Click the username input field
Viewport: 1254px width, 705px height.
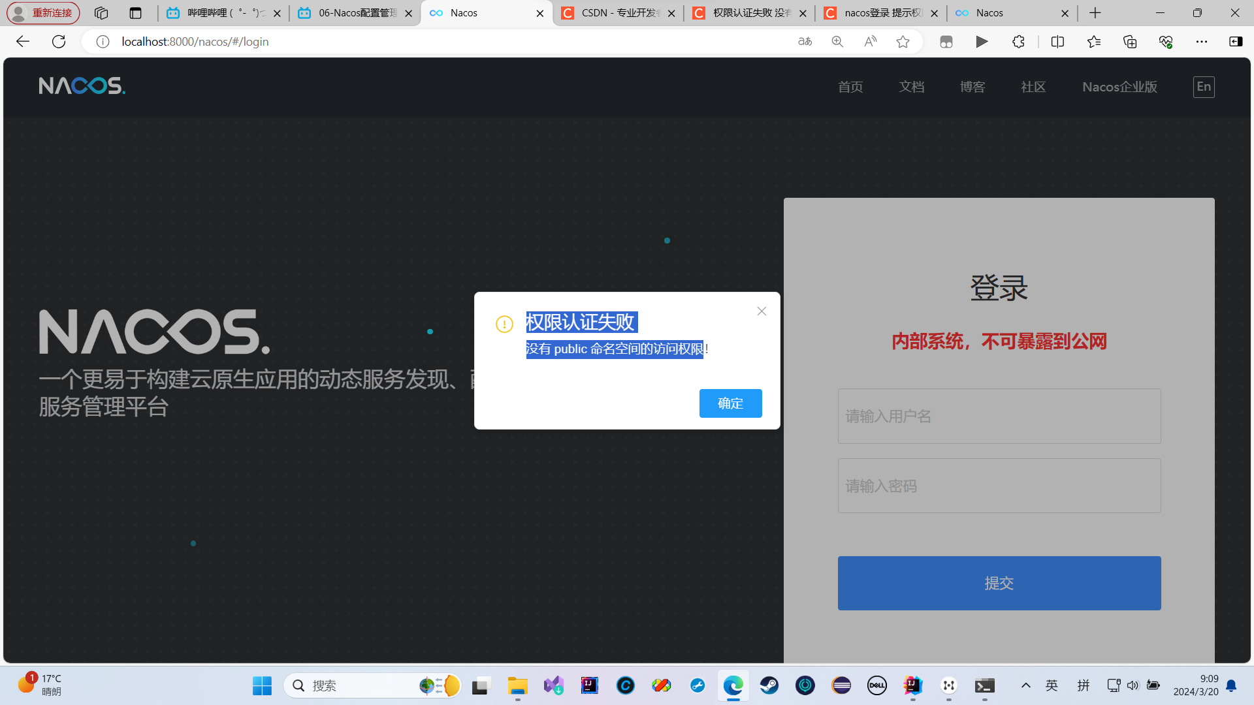coord(999,416)
